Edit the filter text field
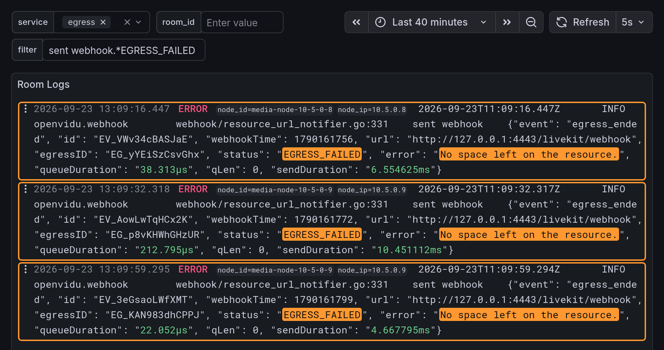664x350 pixels. [124, 50]
